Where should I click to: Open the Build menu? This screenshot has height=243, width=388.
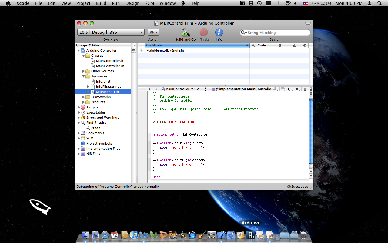(101, 3)
